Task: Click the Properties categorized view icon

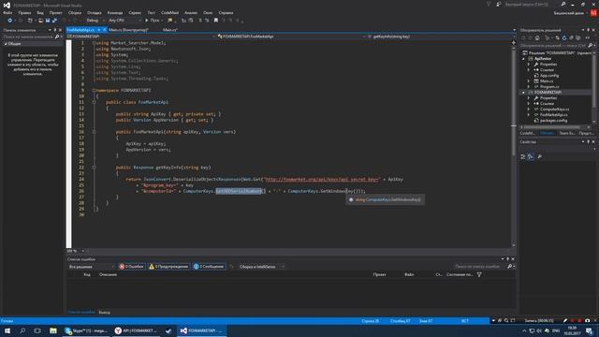Action: 523,156
